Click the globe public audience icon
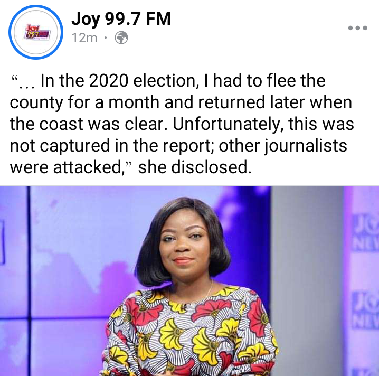The image size is (379, 376). tap(121, 37)
